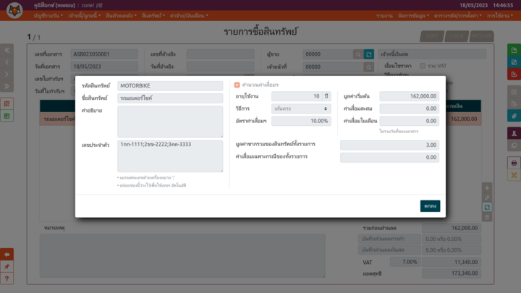Click the เลขประจำตัว serial numbers textarea
The image size is (521, 293).
170,156
